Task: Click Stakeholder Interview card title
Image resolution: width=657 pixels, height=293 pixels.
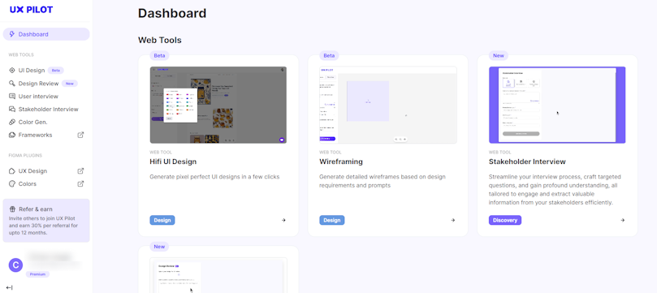Action: 527,162
